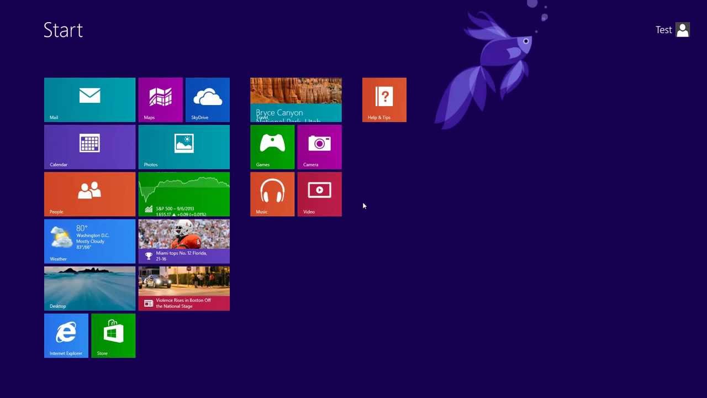Open the SkyDrive cloud tile
Screen dimensions: 707x398
point(208,100)
